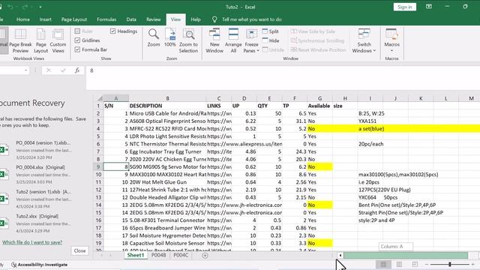
Task: Click the zoom slider handle
Action: pyautogui.click(x=450, y=264)
